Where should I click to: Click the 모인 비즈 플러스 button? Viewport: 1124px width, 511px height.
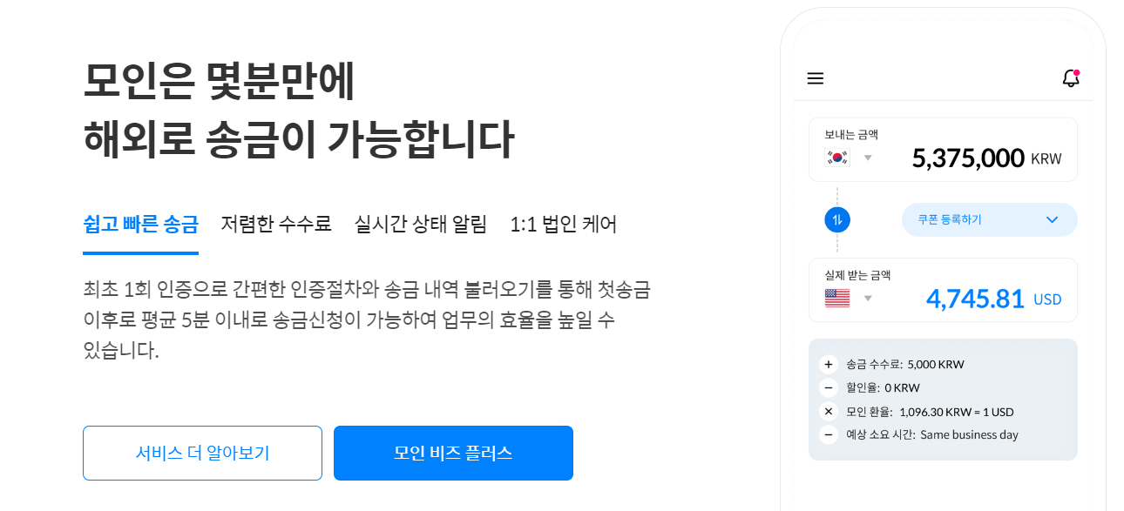coord(453,453)
